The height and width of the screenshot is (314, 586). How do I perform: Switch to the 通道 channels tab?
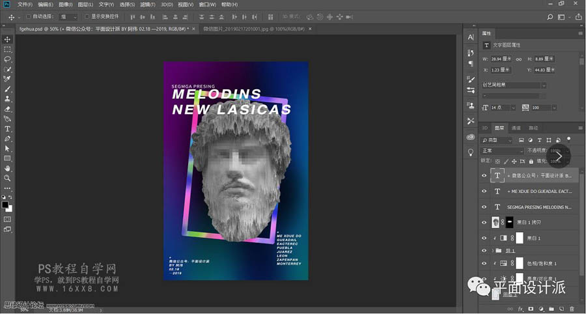click(x=516, y=128)
